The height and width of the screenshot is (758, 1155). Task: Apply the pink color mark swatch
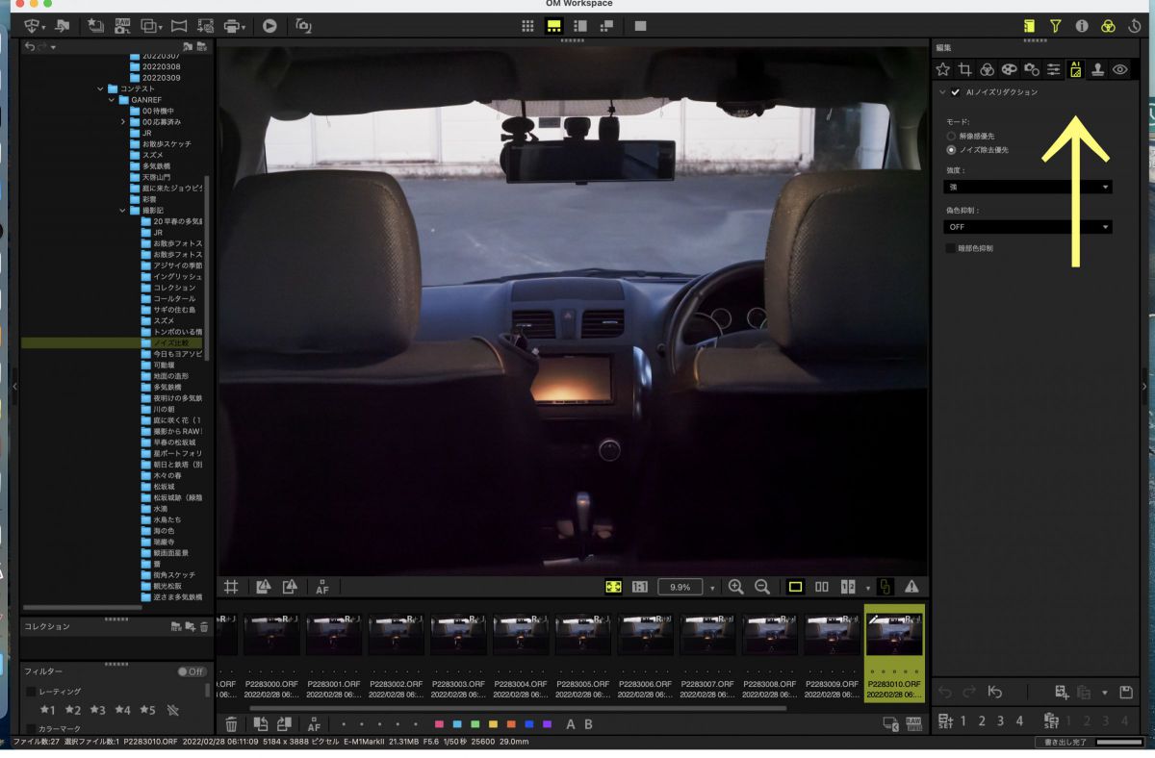(439, 724)
